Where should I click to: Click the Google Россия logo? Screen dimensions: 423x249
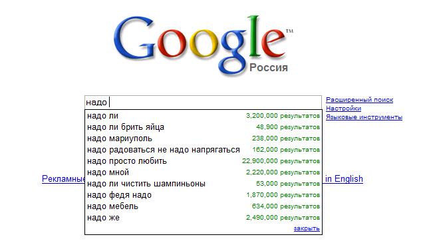pyautogui.click(x=204, y=45)
